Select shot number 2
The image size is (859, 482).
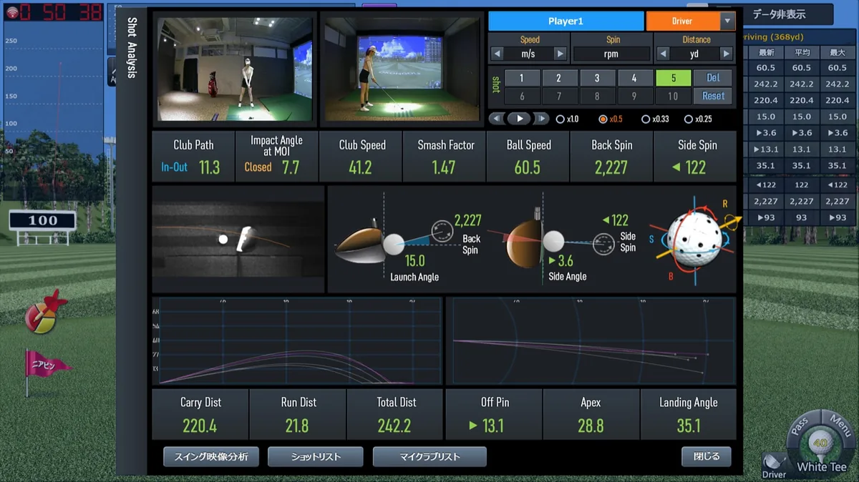559,78
